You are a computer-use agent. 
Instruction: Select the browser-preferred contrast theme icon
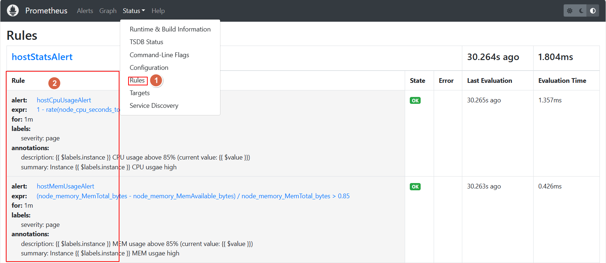pyautogui.click(x=593, y=11)
